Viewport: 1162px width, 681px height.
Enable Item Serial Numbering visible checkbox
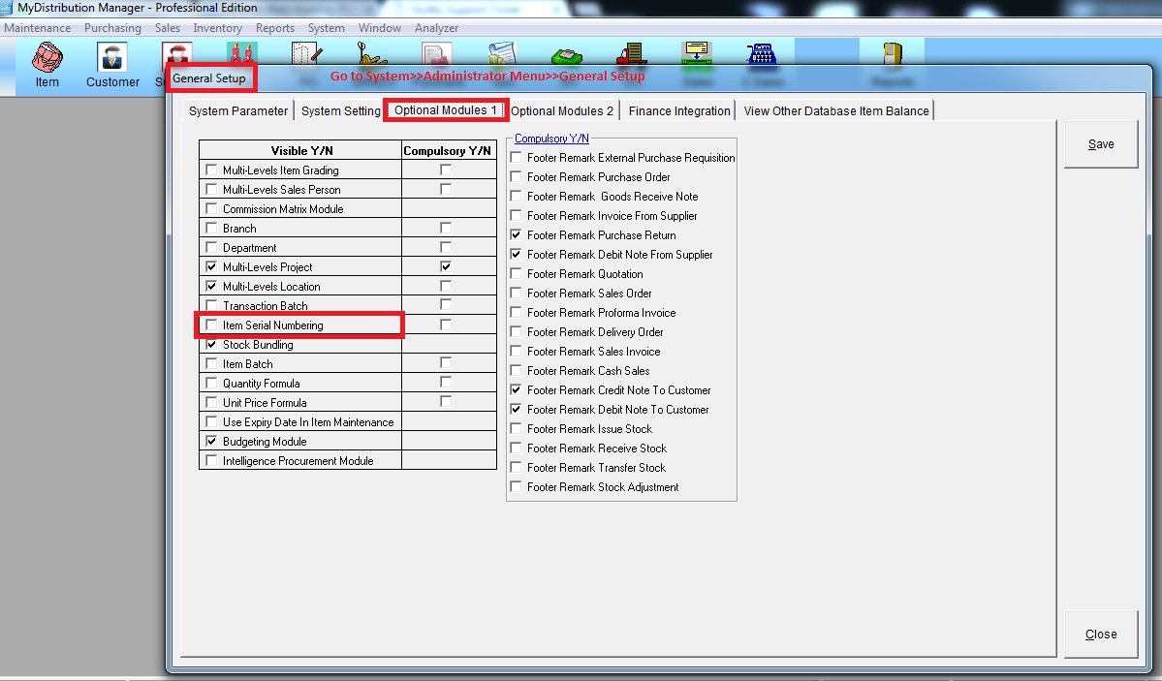coord(211,325)
